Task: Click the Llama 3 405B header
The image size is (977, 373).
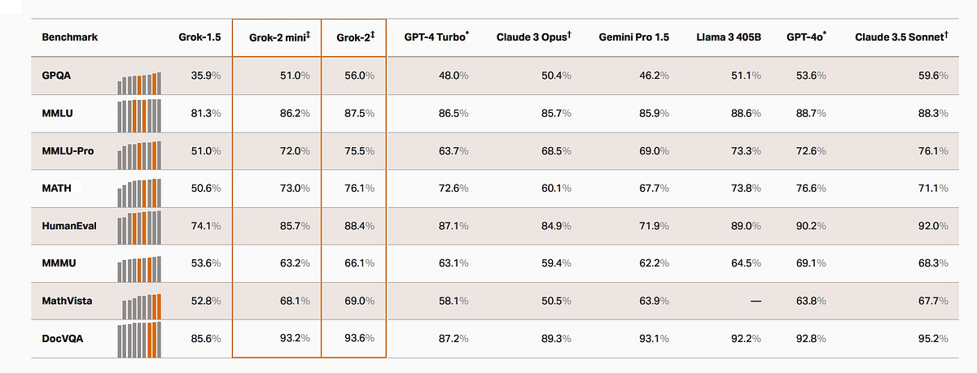Action: pos(729,37)
